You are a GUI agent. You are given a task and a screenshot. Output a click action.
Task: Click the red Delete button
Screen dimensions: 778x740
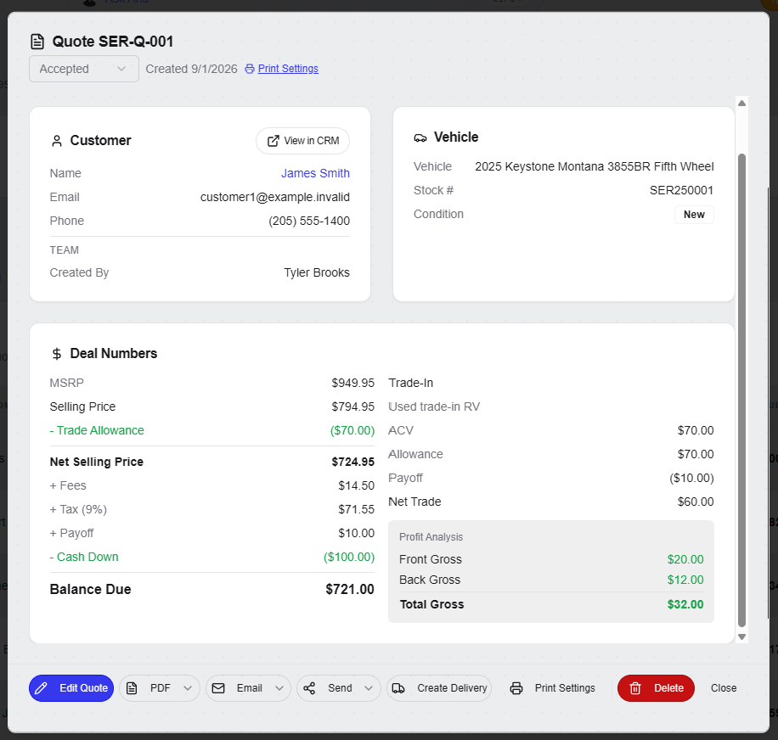(656, 688)
